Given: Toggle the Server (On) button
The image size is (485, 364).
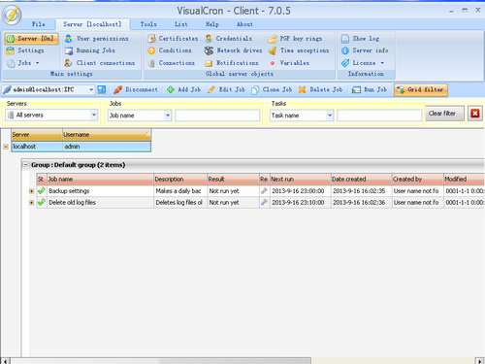Looking at the screenshot, I should (x=31, y=39).
